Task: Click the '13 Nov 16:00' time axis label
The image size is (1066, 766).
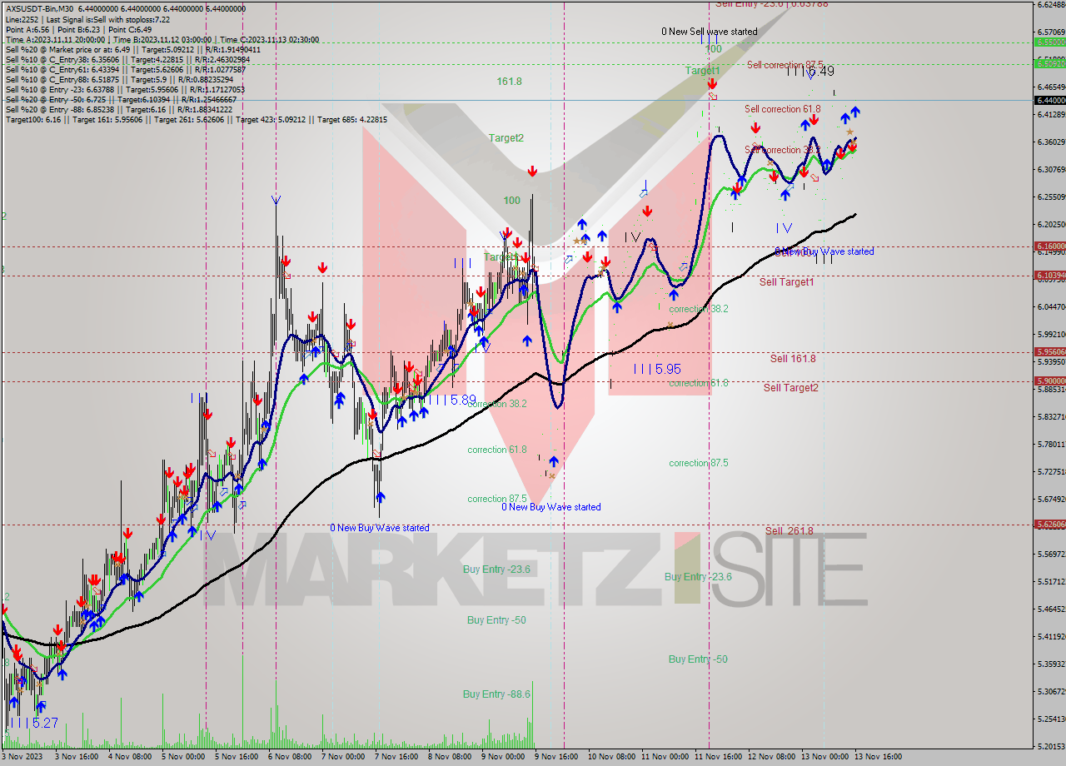Action: pyautogui.click(x=878, y=757)
